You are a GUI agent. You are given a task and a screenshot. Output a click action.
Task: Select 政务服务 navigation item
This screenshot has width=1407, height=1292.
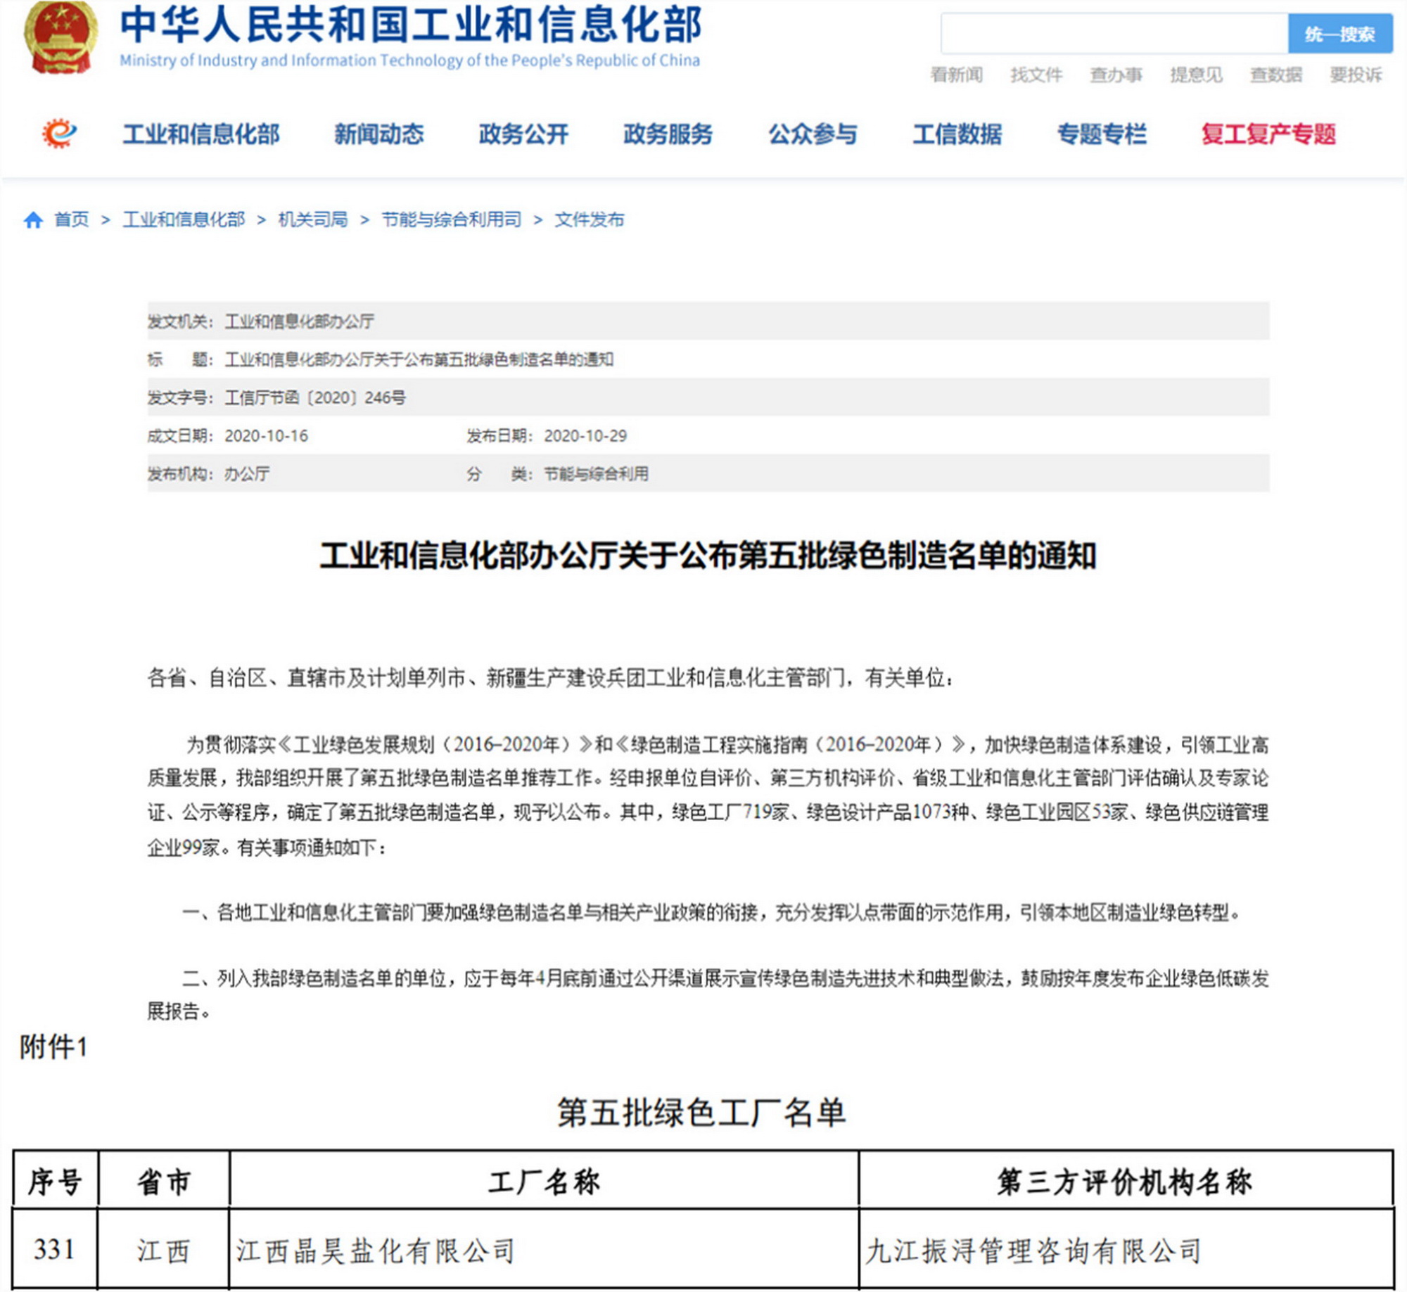(x=668, y=134)
